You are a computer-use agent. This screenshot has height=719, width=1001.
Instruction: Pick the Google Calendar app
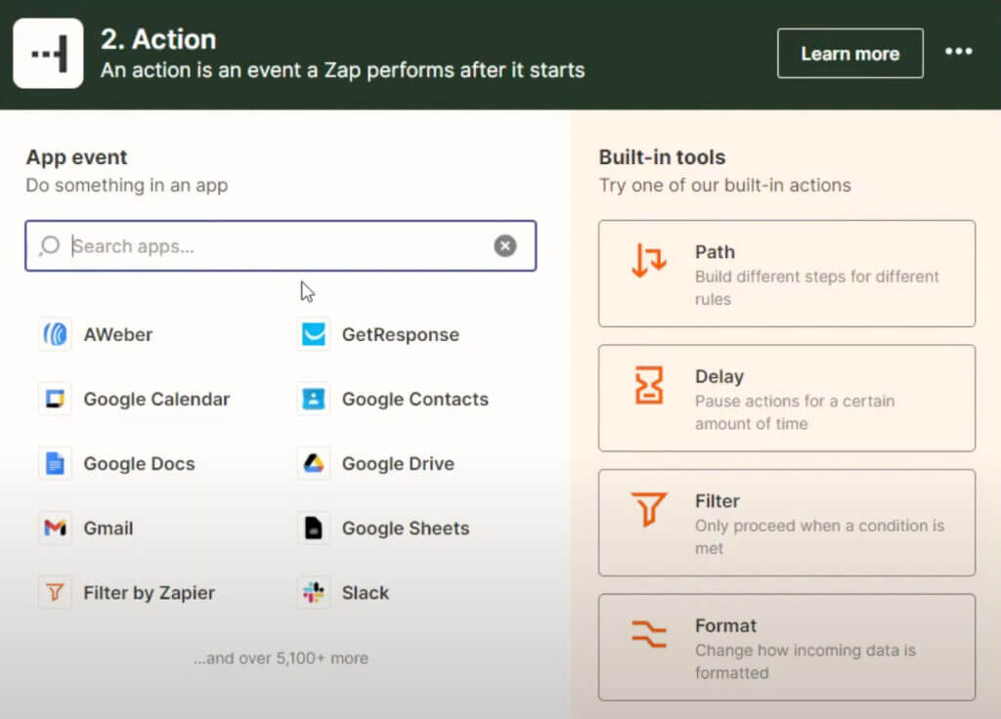(x=55, y=399)
